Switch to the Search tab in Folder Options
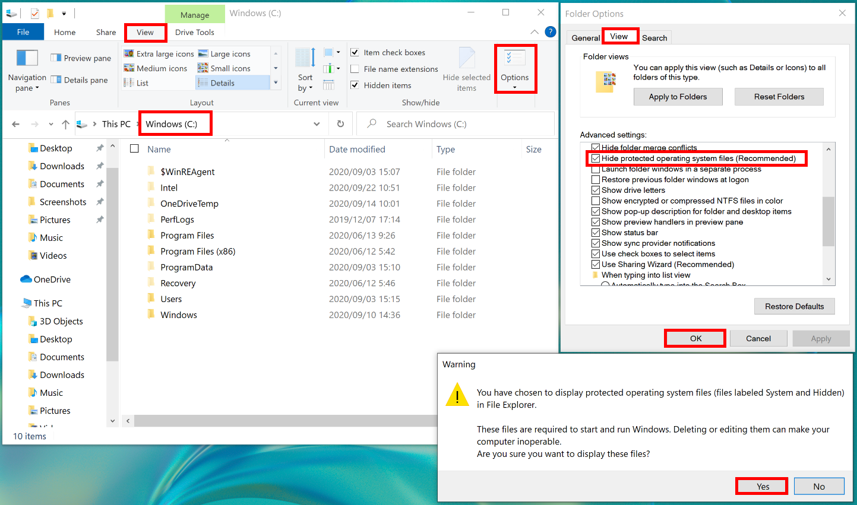 point(654,37)
